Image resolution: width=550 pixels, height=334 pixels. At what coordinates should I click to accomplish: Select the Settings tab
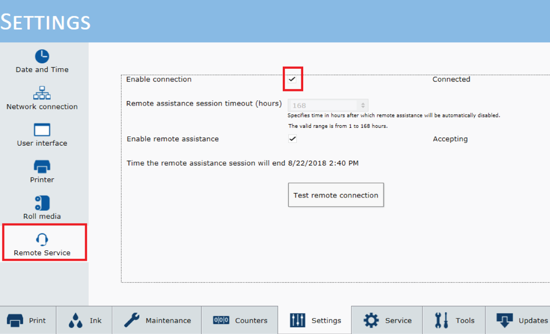coord(315,320)
